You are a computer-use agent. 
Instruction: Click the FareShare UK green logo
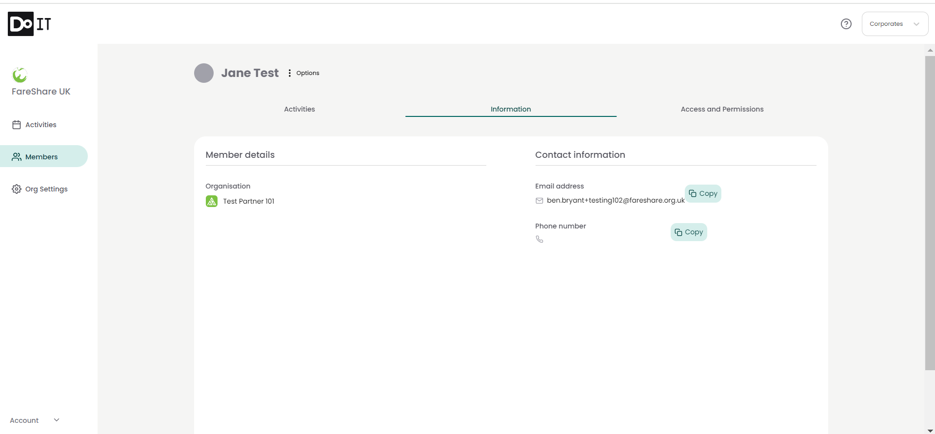[x=20, y=75]
